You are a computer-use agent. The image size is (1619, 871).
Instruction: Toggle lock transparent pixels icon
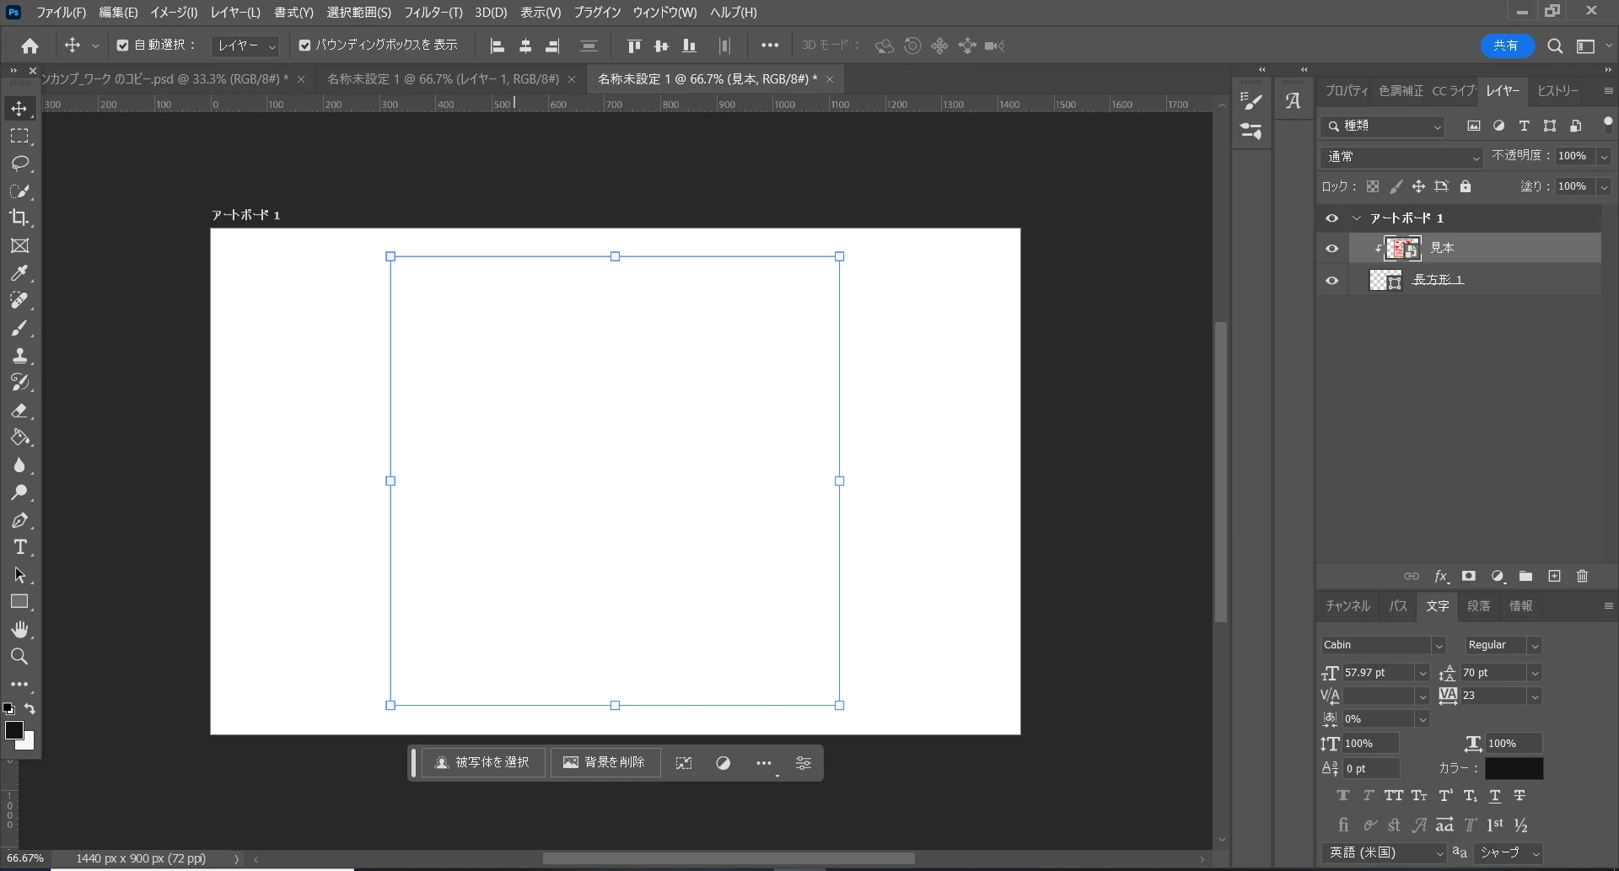tap(1373, 186)
